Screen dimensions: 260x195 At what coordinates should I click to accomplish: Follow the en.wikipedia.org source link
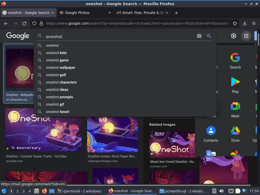17,100
